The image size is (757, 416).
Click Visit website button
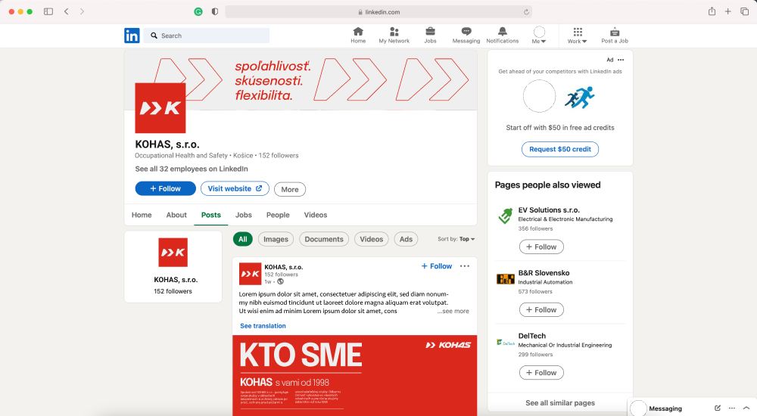(235, 188)
